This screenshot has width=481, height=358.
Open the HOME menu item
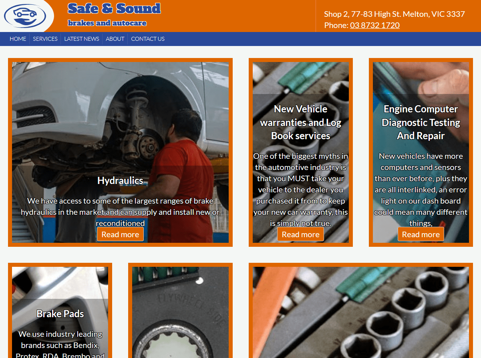tap(18, 39)
